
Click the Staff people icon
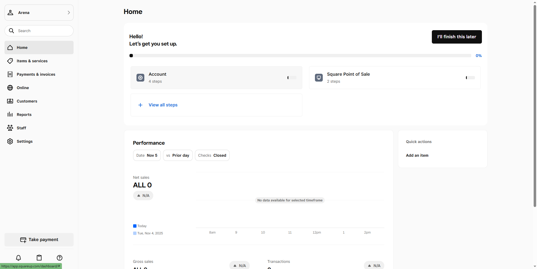tap(10, 128)
